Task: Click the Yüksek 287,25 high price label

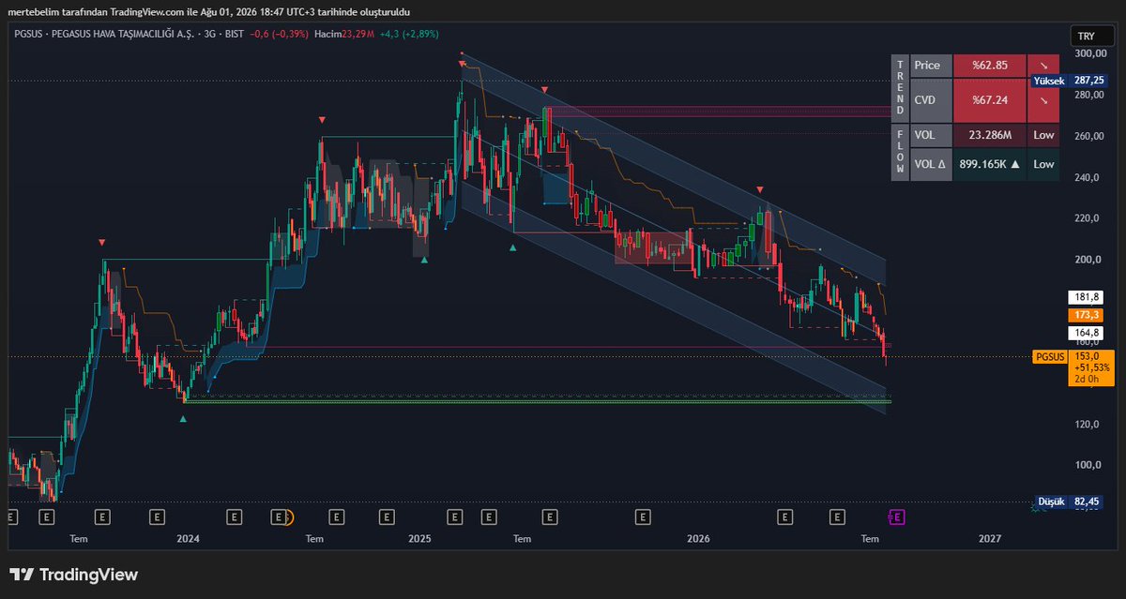Action: tap(1070, 82)
